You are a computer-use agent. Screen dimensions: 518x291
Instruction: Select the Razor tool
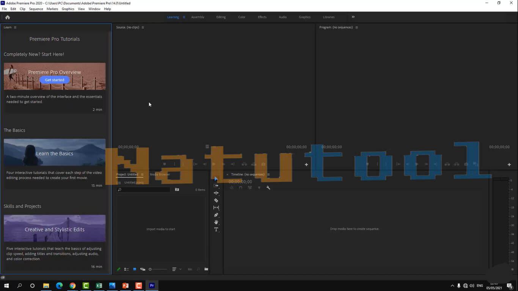click(216, 200)
